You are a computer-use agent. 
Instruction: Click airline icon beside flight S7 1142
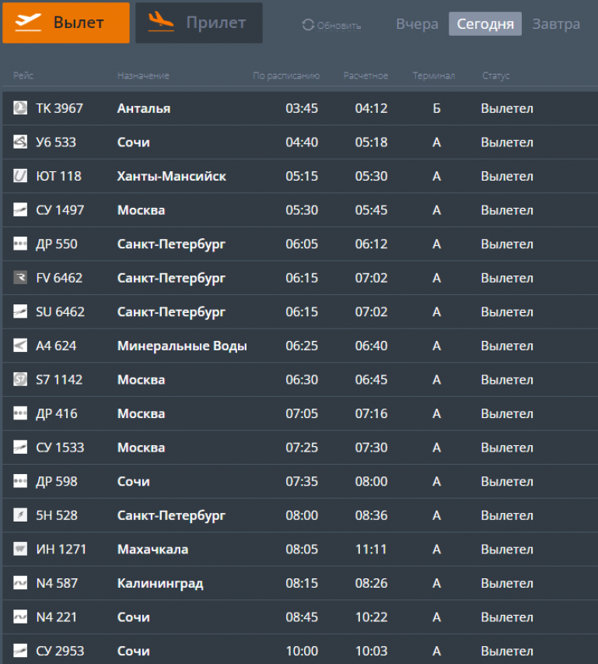pos(20,379)
